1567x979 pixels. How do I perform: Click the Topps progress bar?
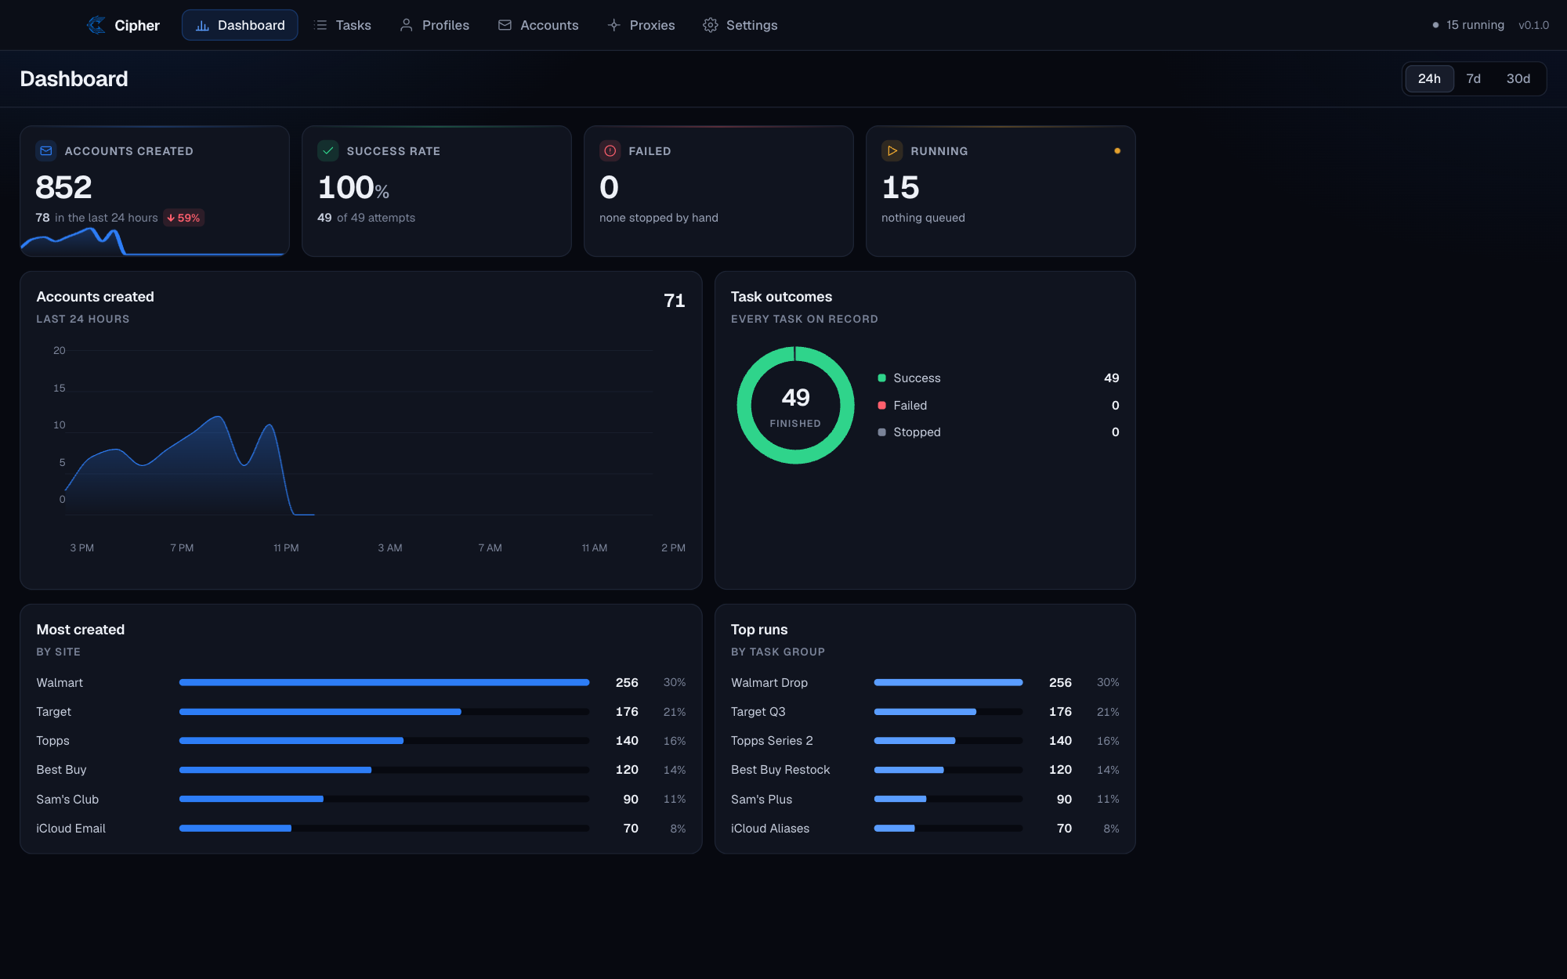point(384,741)
